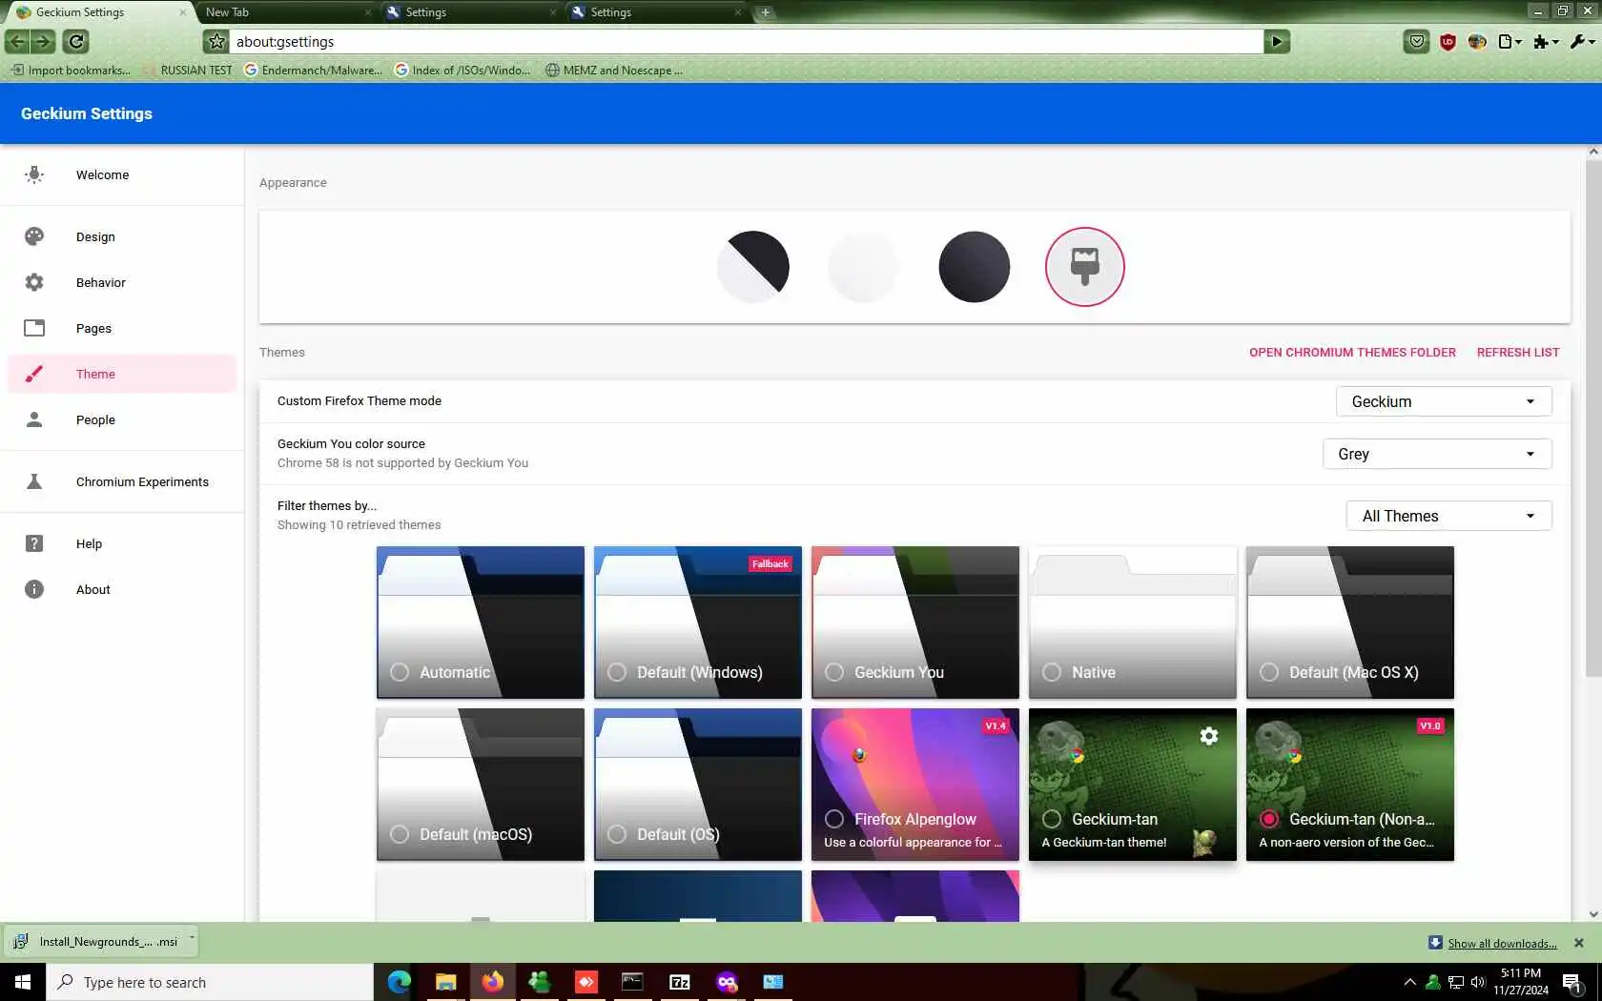Viewport: 1602px width, 1001px height.
Task: Select the Default (Windows) theme radio button
Action: tap(617, 672)
